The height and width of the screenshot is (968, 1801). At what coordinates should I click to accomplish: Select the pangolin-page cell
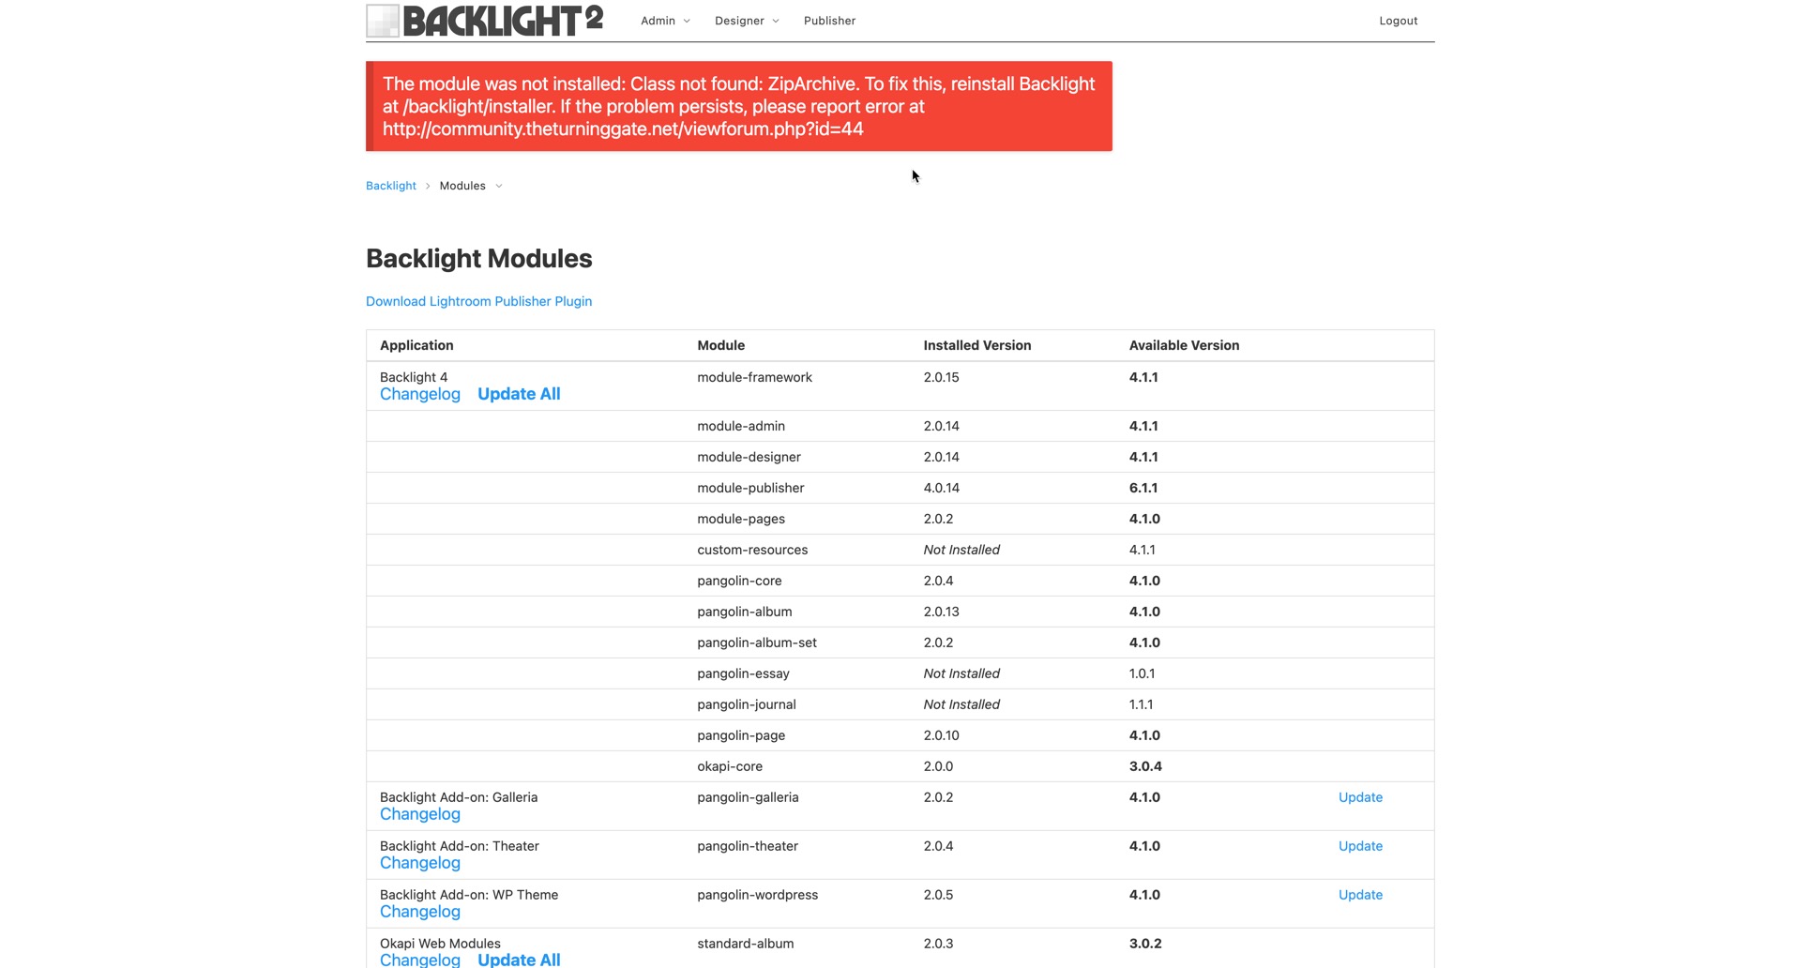pyautogui.click(x=741, y=735)
